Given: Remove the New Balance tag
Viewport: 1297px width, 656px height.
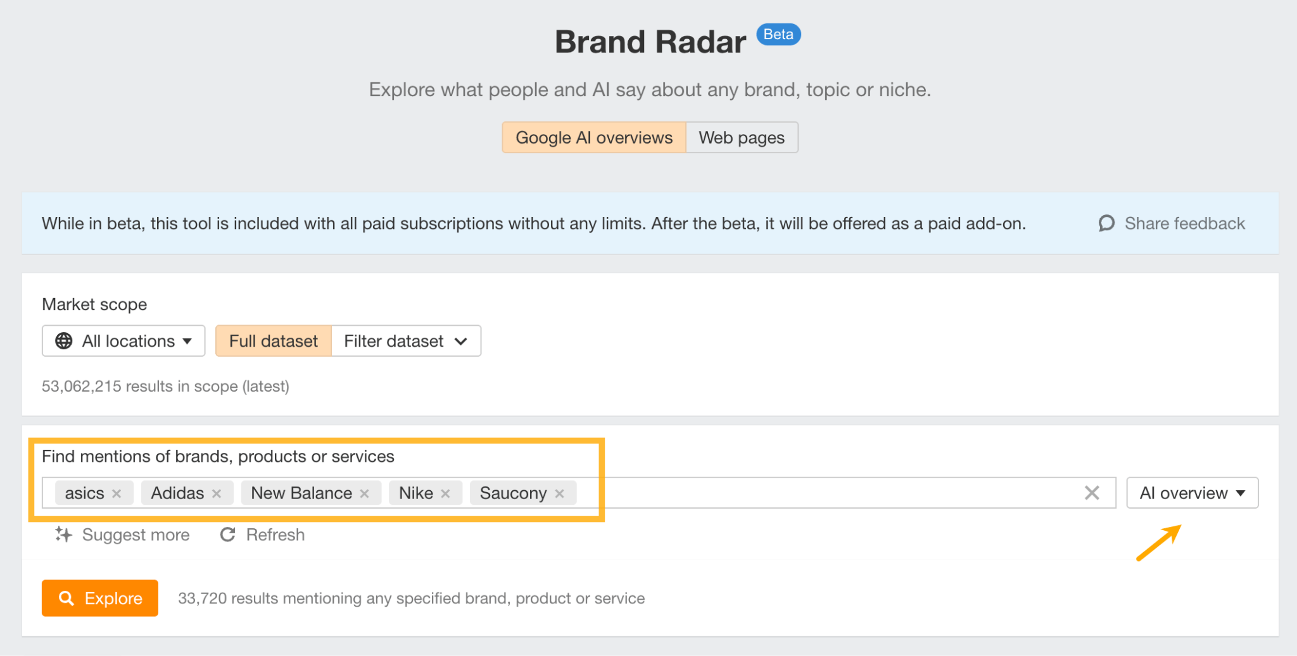Looking at the screenshot, I should pos(365,493).
